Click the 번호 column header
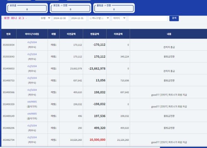 9,34
